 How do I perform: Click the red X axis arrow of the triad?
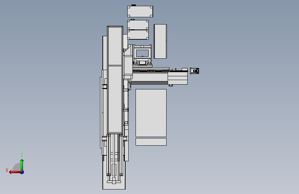click(x=15, y=172)
